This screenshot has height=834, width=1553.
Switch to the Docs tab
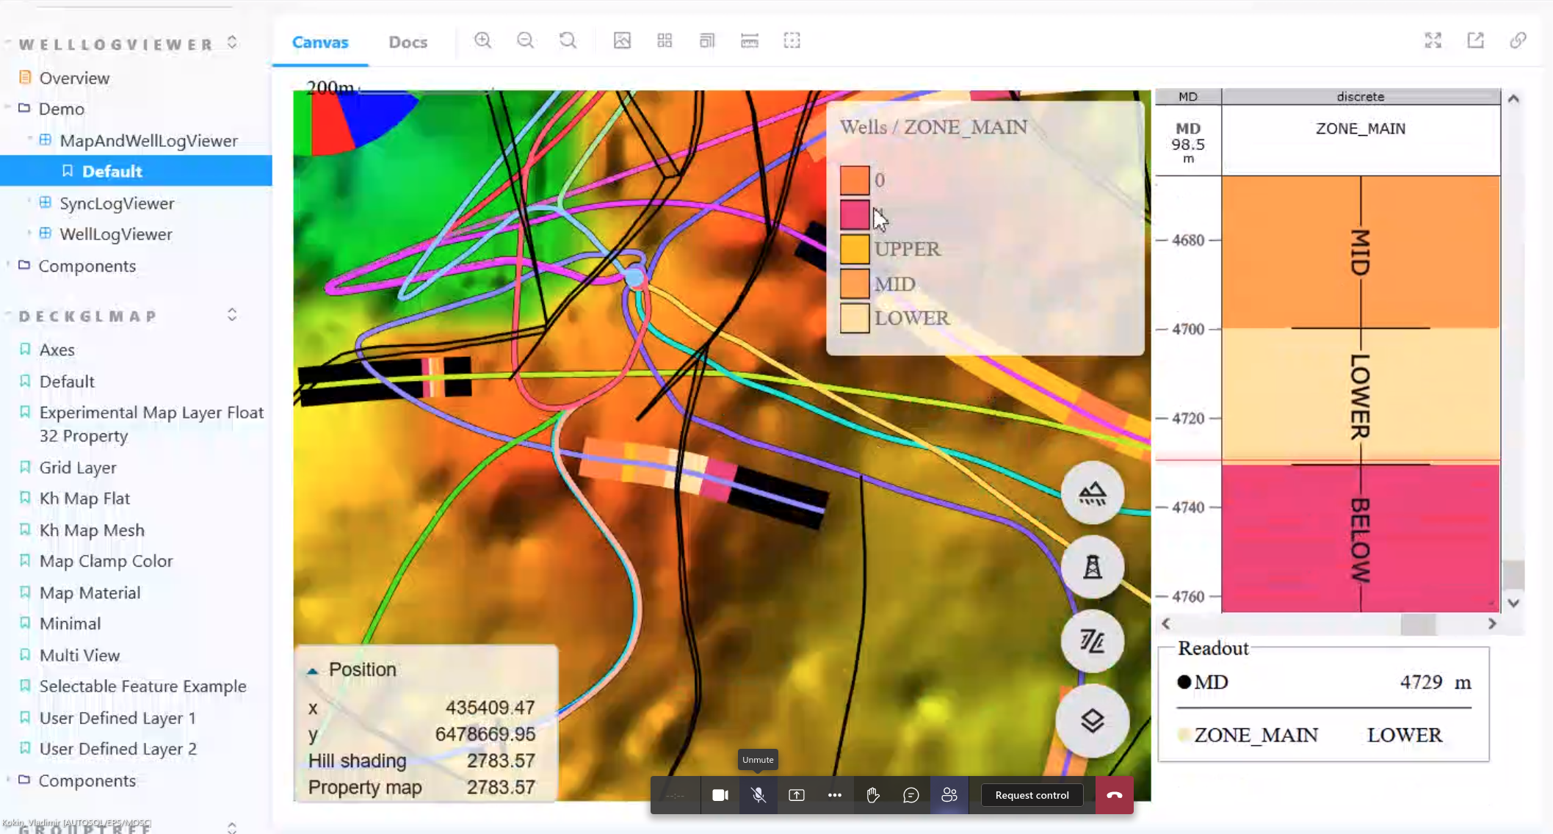408,43
